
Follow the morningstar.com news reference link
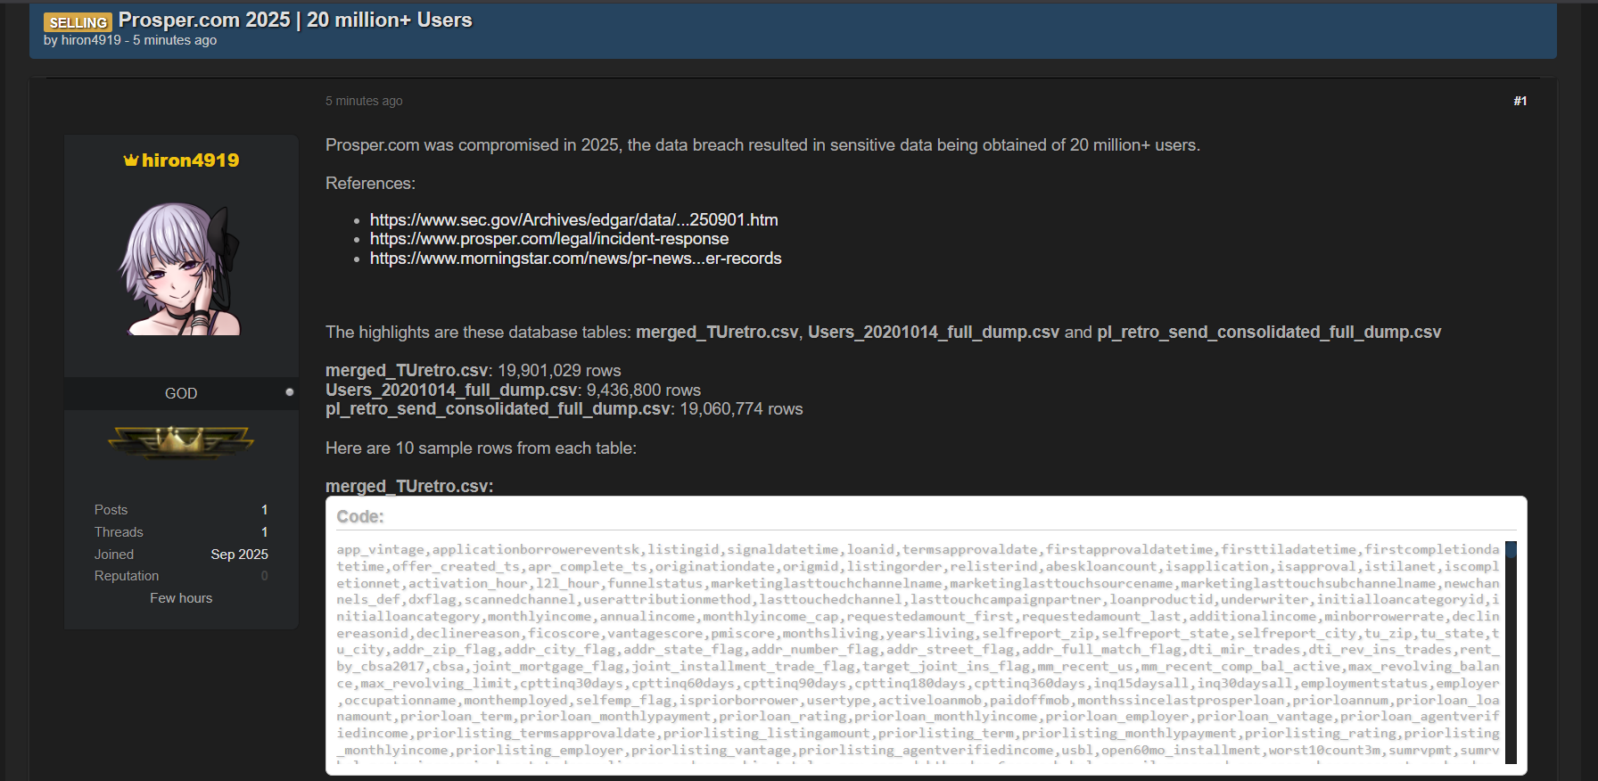575,259
